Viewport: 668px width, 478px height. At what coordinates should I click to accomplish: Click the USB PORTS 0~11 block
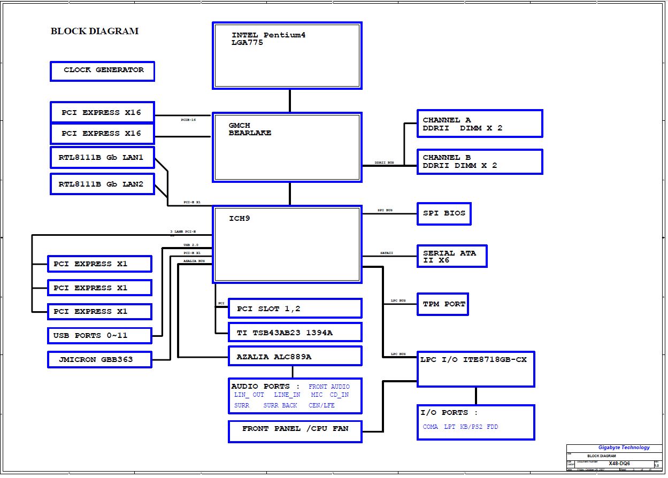pos(99,336)
